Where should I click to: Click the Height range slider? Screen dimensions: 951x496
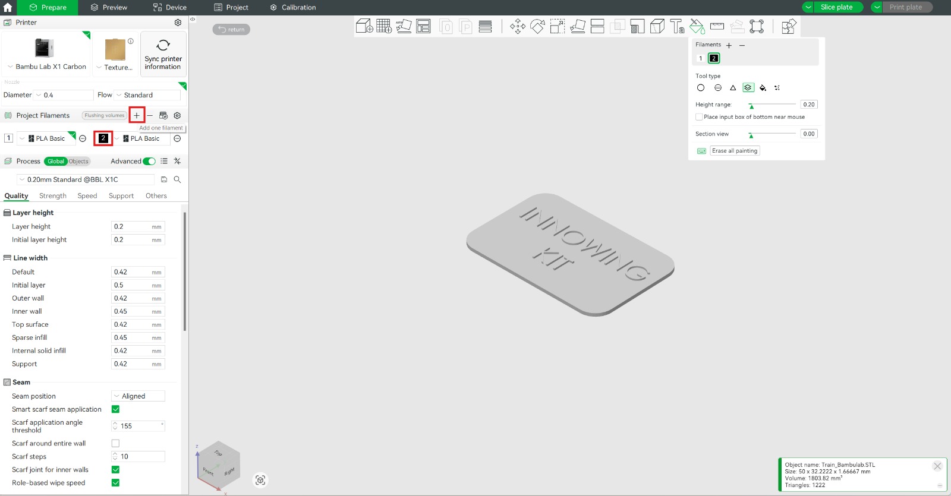click(x=772, y=105)
